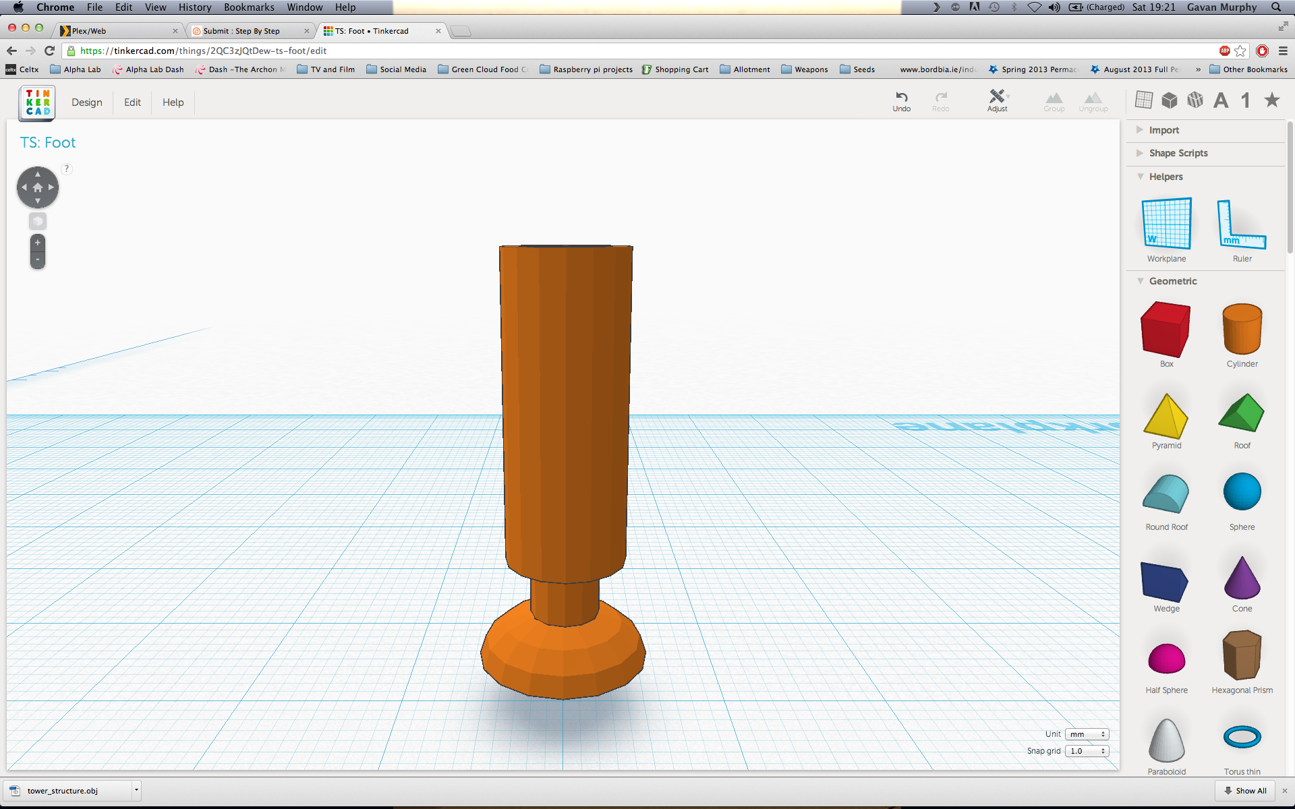Choose the yellow Pyramid shape
Screen dimensions: 1295x809
[1166, 415]
